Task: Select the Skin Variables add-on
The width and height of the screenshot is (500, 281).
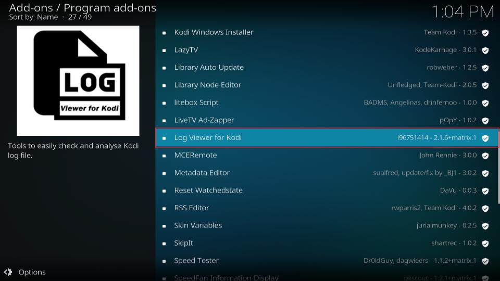Action: coord(327,225)
